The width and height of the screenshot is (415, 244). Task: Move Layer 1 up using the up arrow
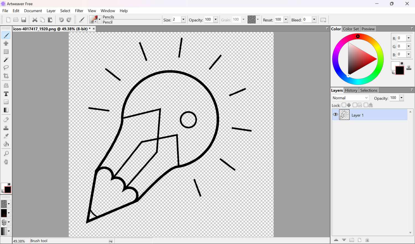click(x=336, y=240)
